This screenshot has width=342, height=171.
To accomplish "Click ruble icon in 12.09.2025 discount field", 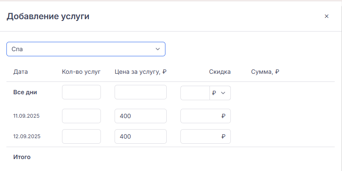I will click(x=223, y=136).
